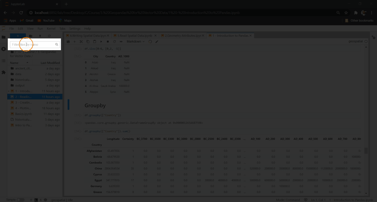Open the Run menu
The image size is (377, 202).
(40, 29)
